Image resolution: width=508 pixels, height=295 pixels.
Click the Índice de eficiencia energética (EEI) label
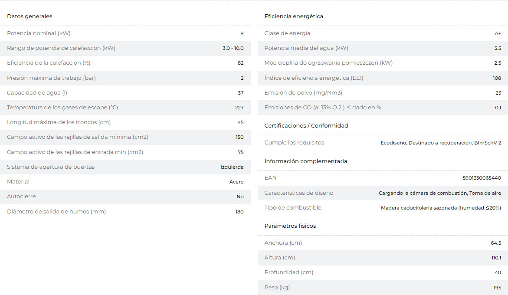314,78
